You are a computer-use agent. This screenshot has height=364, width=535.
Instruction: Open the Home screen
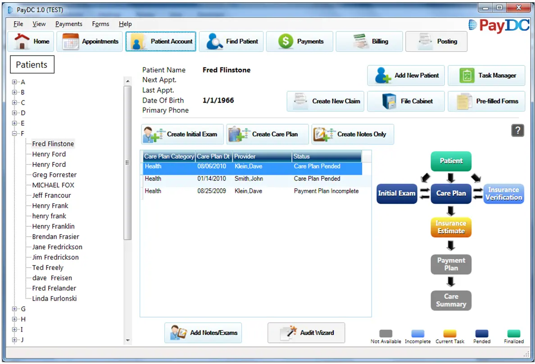(x=30, y=41)
